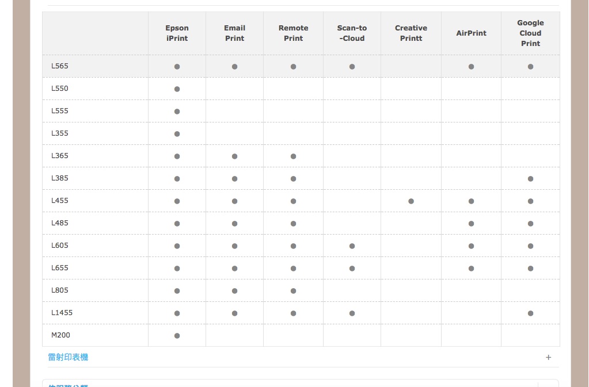Click the L355 row label
589x387 pixels.
click(x=60, y=133)
